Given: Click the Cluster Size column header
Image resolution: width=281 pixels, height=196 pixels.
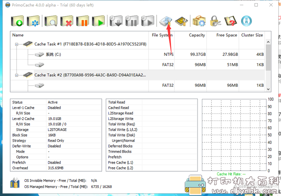Looking at the screenshot, I should point(252,35).
